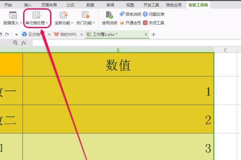The height and width of the screenshot is (160, 241).
Task: Click the 开通会员 crown button
Action: click(x=130, y=23)
